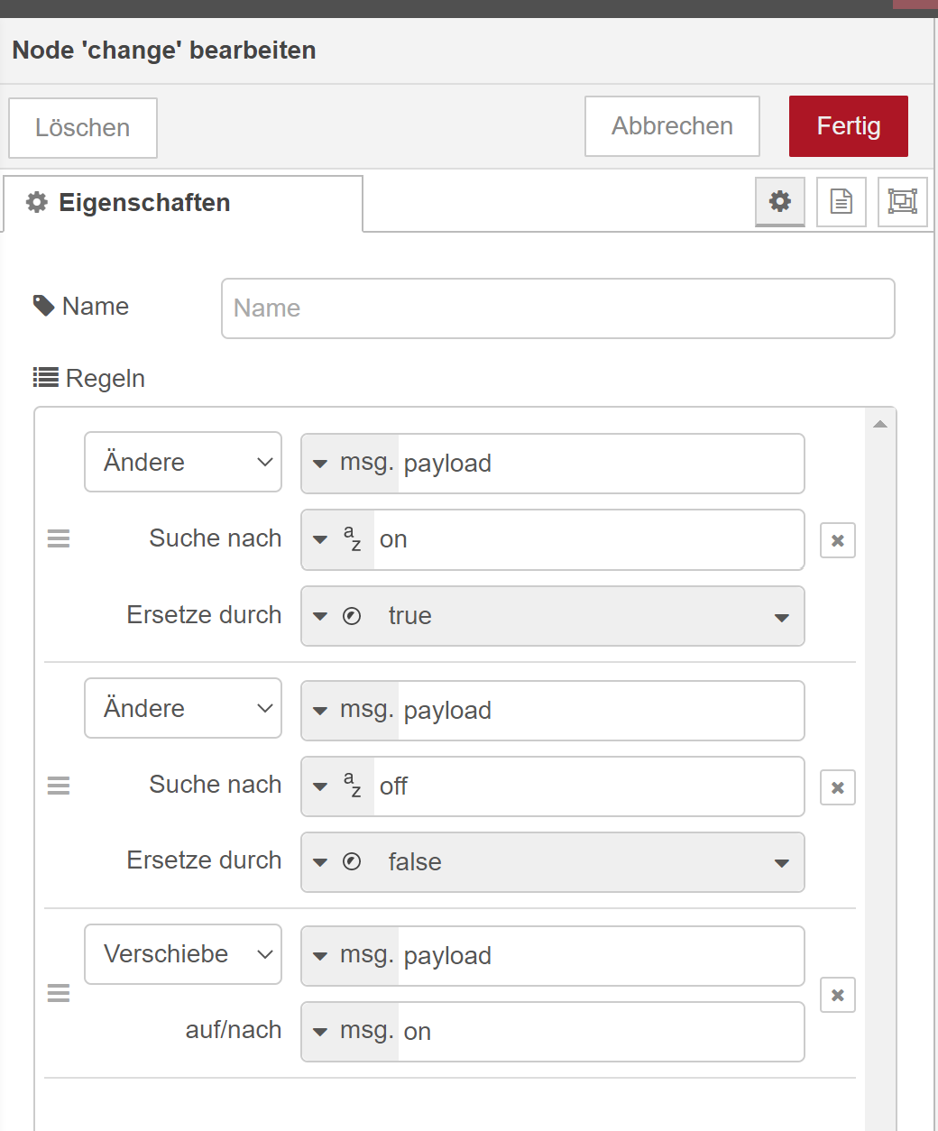938x1131 pixels.
Task: Expand the false boolean value dropdown
Action: (781, 863)
